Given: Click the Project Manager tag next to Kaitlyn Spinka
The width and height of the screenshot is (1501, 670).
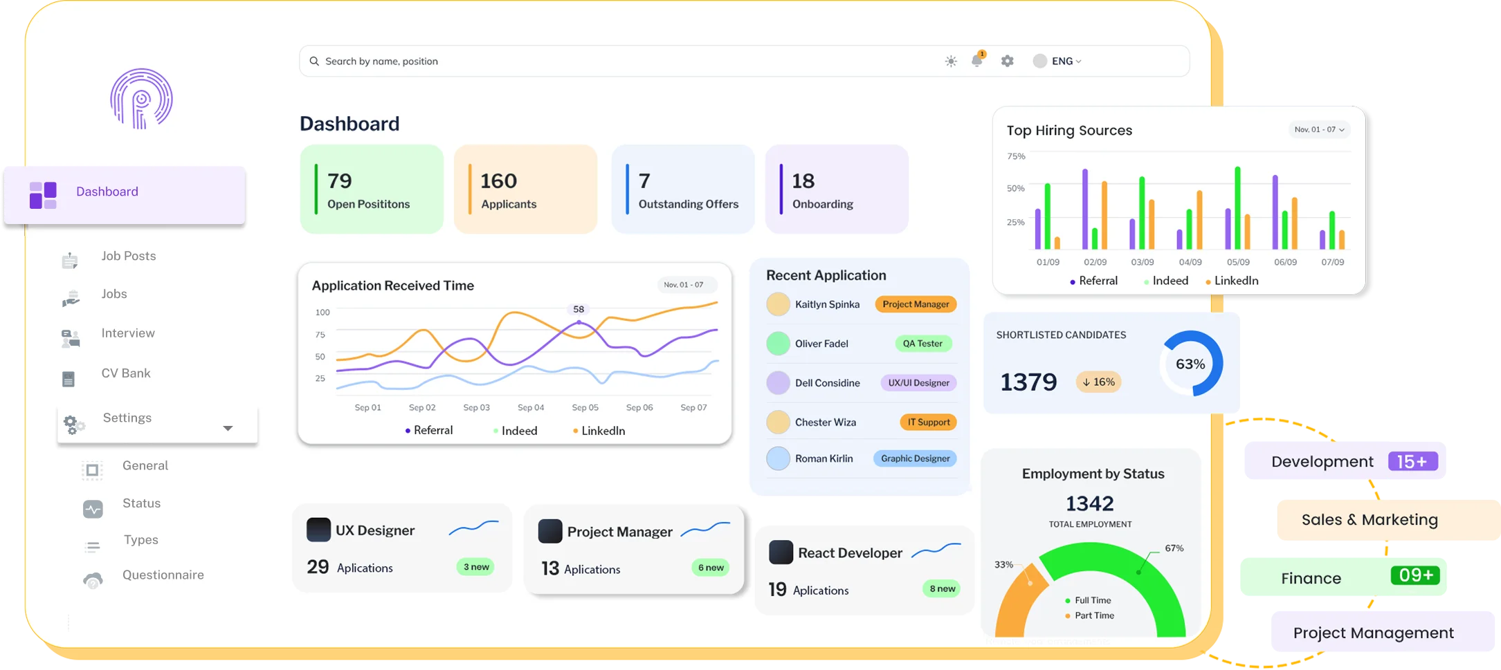Looking at the screenshot, I should (915, 304).
